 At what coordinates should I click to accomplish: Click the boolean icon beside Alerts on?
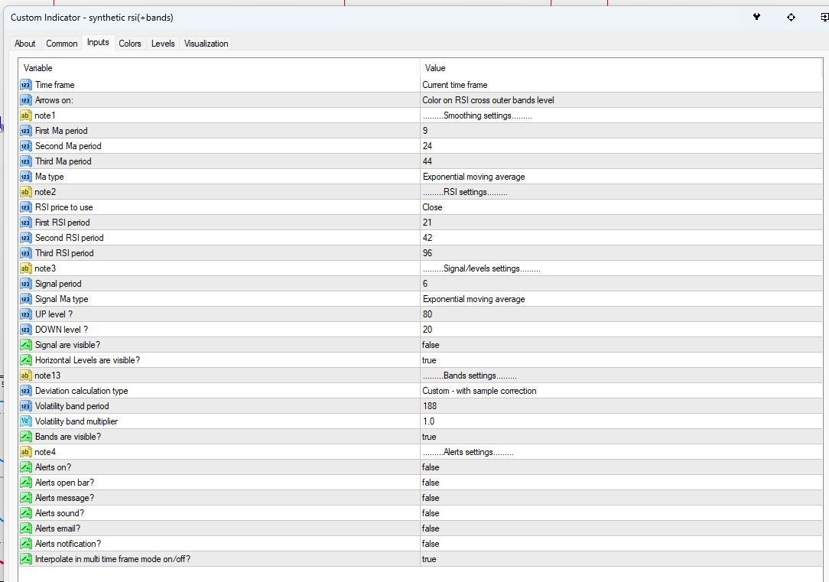click(x=26, y=467)
